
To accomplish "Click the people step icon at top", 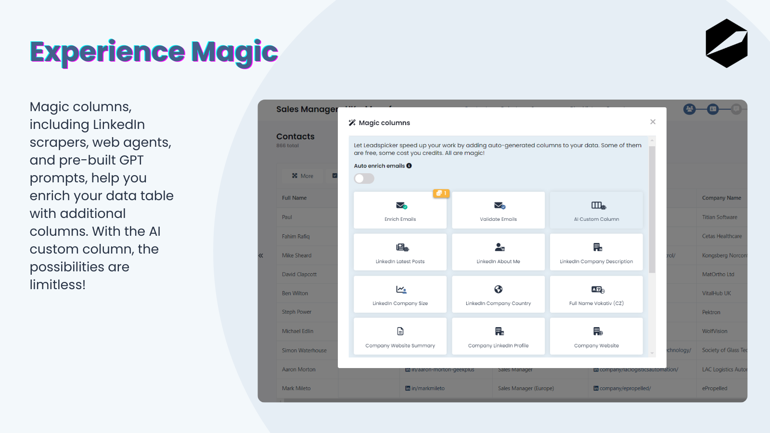I will coord(690,109).
